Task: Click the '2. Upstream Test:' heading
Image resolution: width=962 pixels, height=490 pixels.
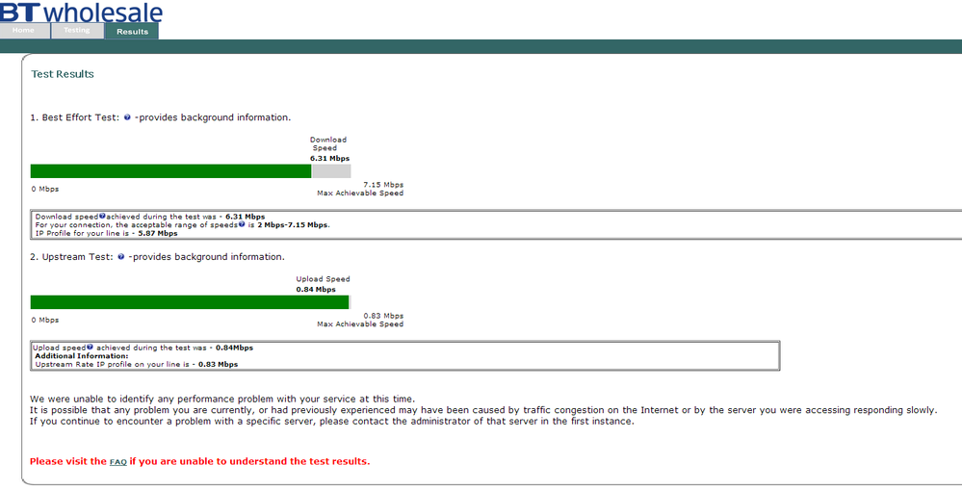Action: coord(72,257)
